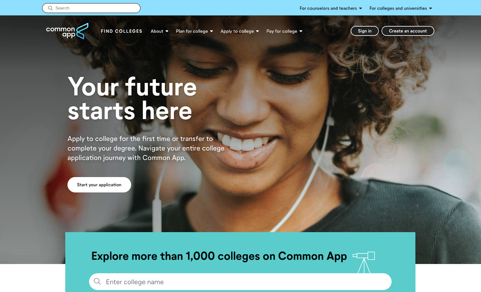Click the arrow beside For counselors and teachers
481x292 pixels.
(x=360, y=8)
